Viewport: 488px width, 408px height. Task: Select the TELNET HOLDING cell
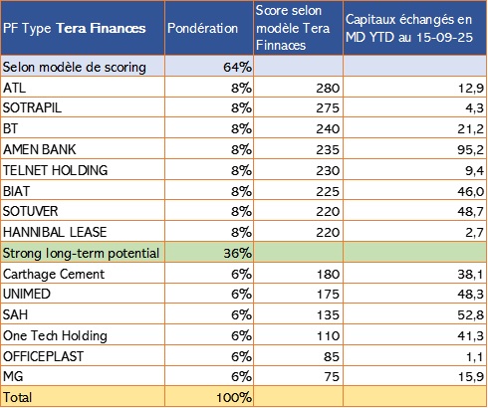83,170
